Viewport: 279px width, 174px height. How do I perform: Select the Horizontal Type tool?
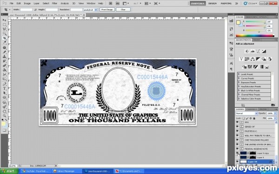(5, 89)
